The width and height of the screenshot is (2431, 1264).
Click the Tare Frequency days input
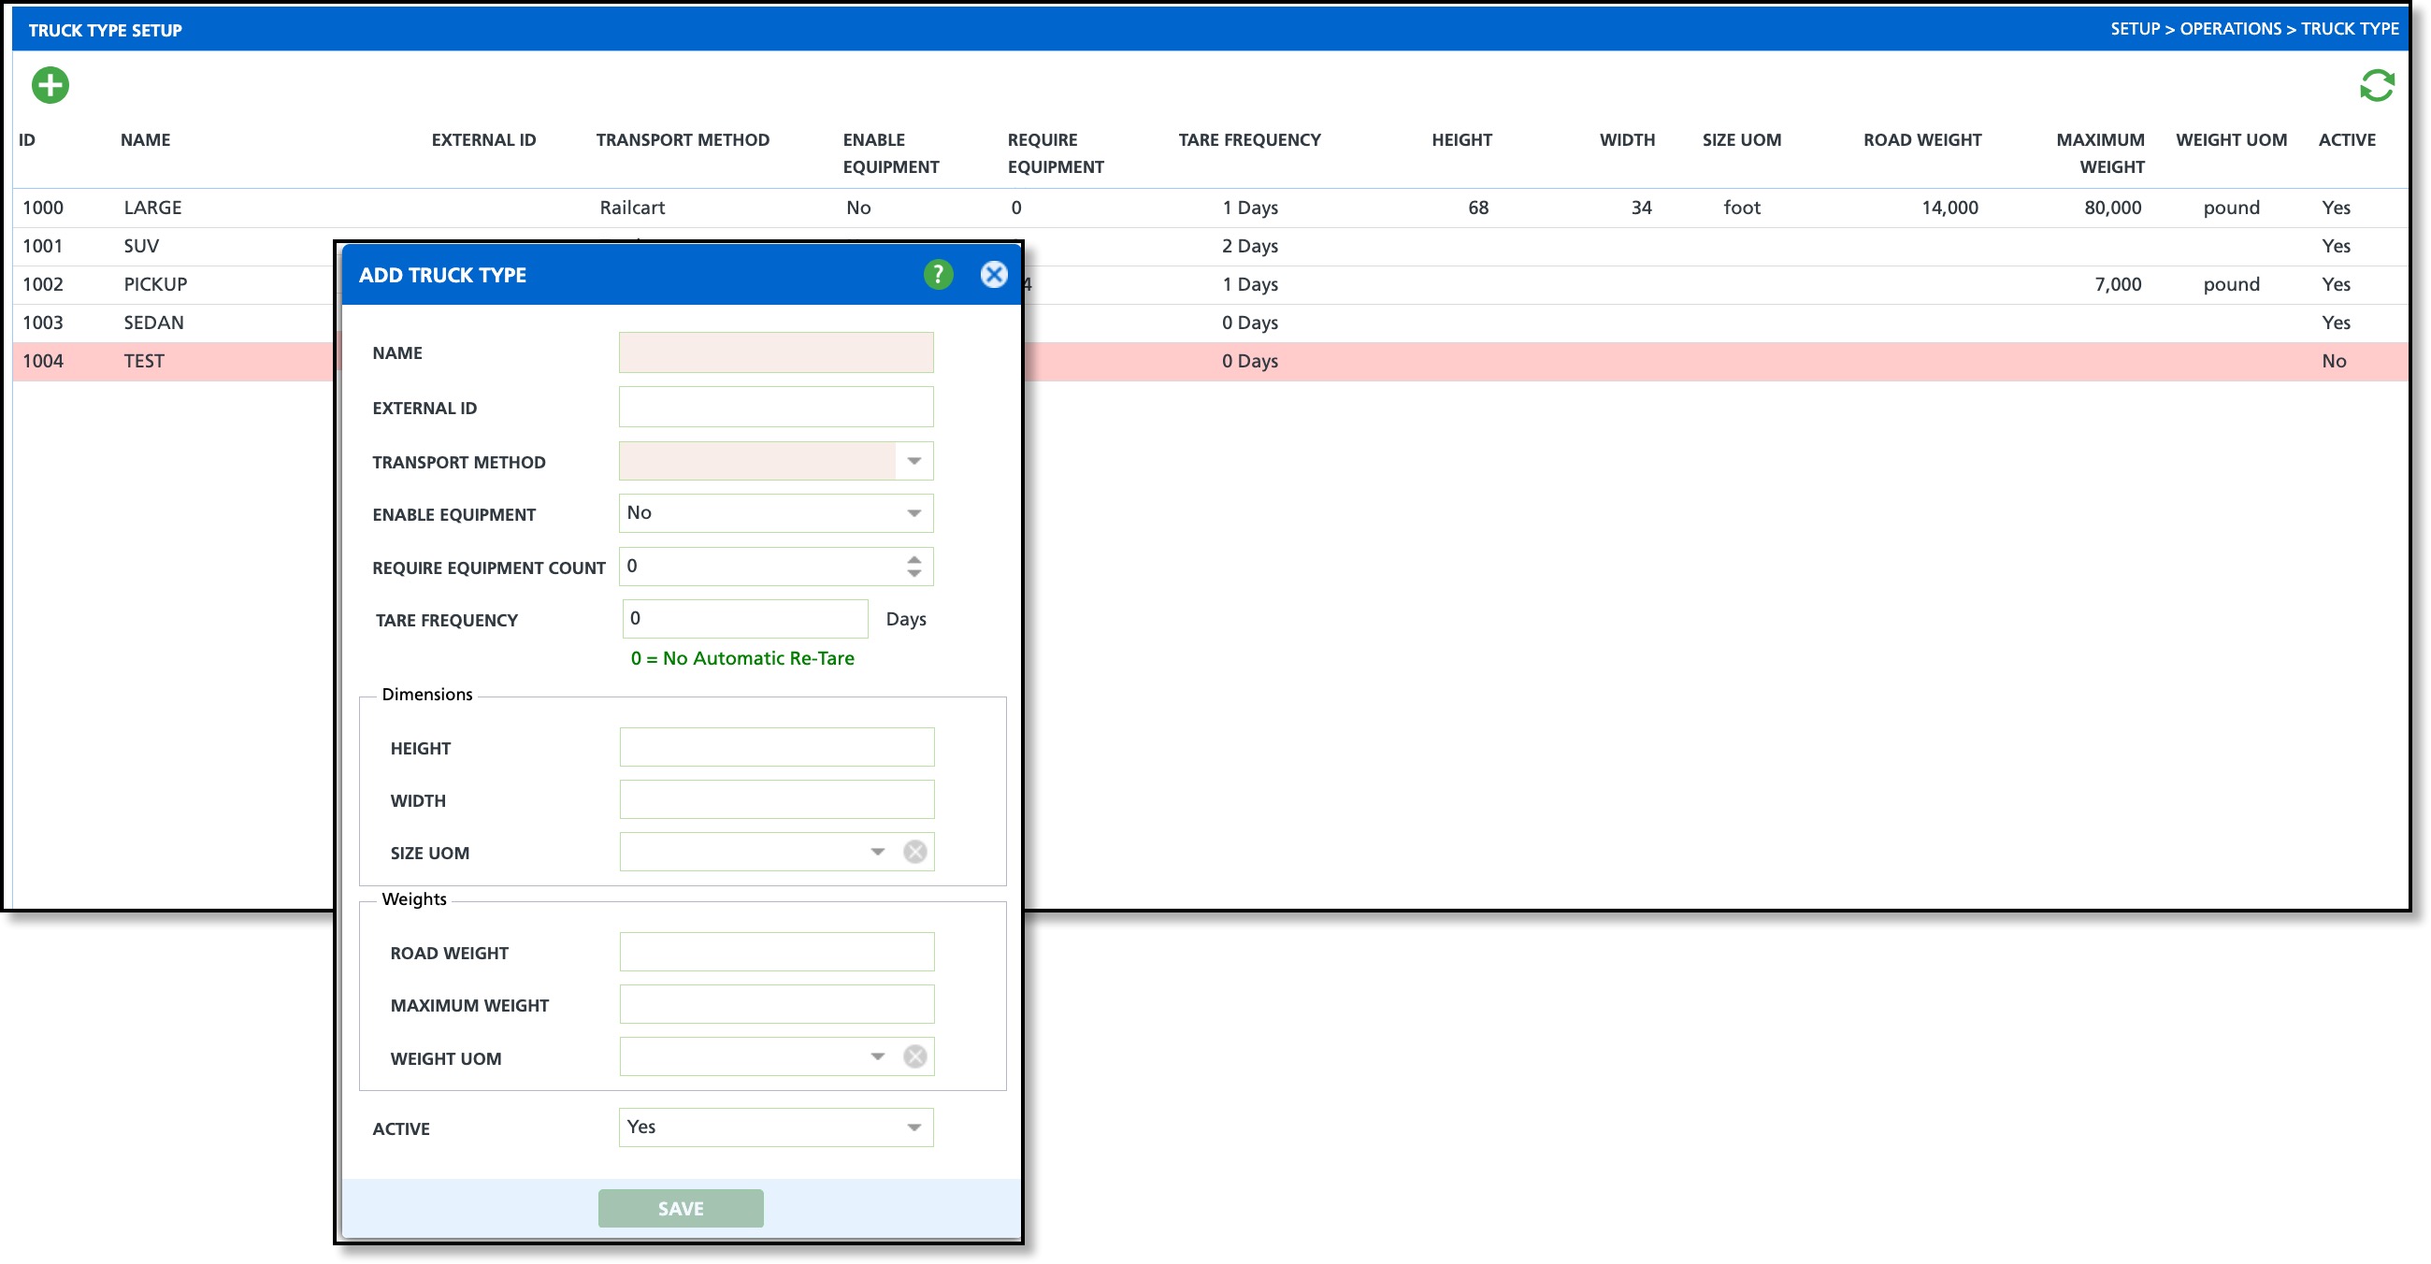click(x=744, y=619)
